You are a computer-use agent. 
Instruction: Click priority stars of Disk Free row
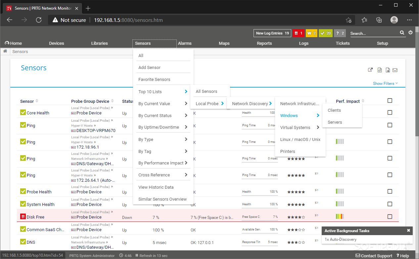point(296,217)
